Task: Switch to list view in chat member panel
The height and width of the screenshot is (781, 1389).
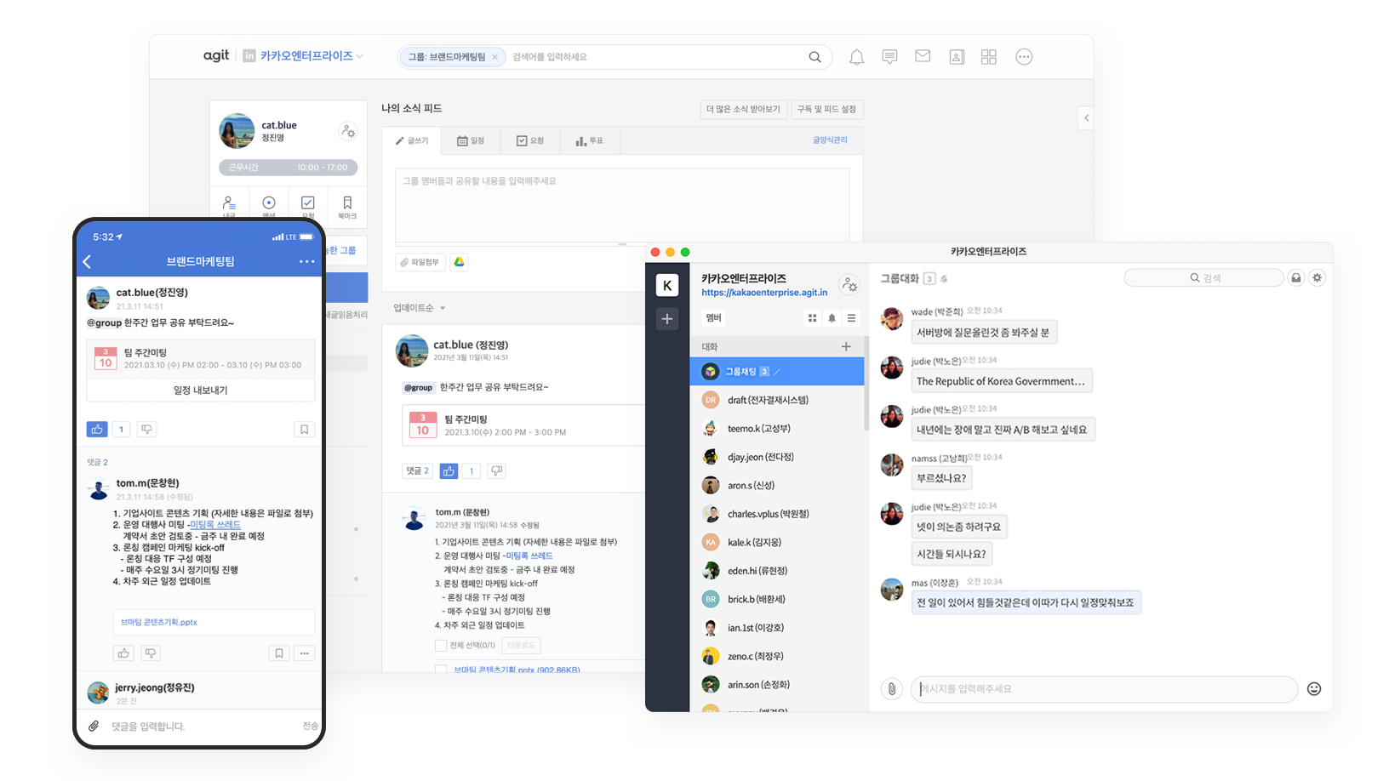Action: click(851, 318)
